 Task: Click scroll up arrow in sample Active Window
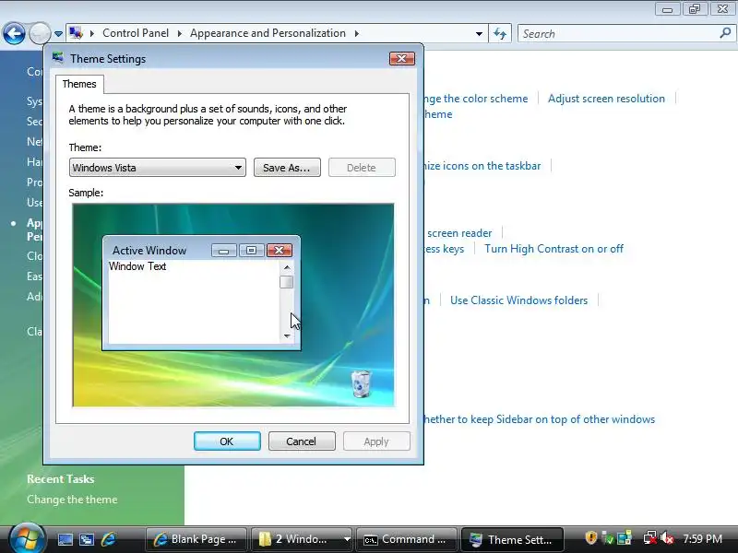287,267
